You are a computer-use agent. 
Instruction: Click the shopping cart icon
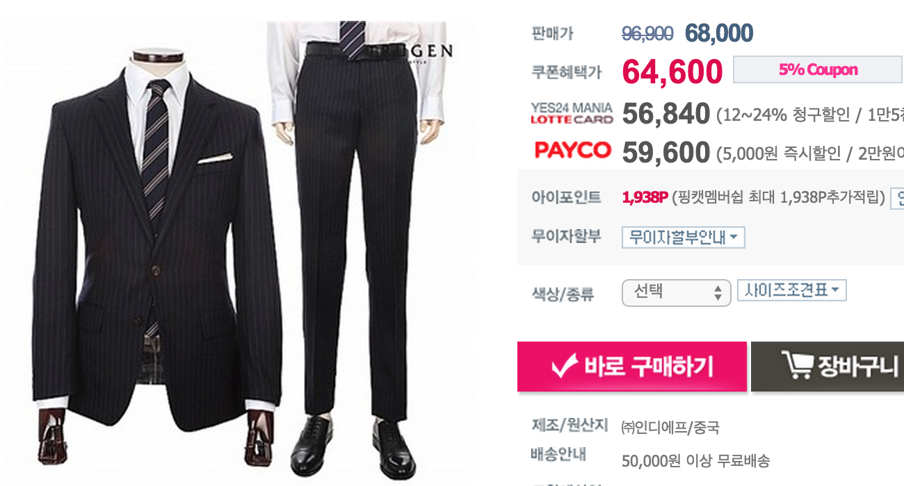[796, 366]
